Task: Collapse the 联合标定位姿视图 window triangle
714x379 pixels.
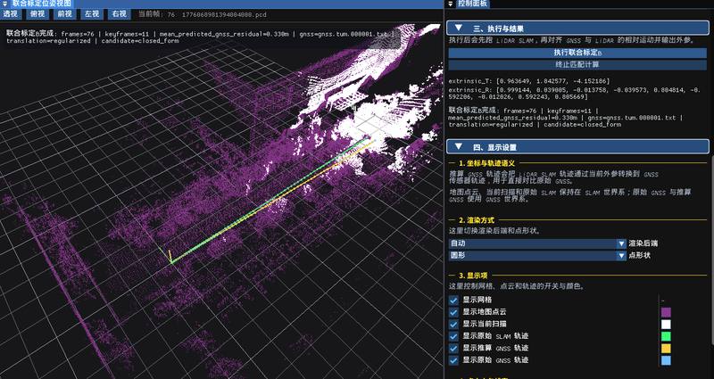Action: pyautogui.click(x=4, y=4)
